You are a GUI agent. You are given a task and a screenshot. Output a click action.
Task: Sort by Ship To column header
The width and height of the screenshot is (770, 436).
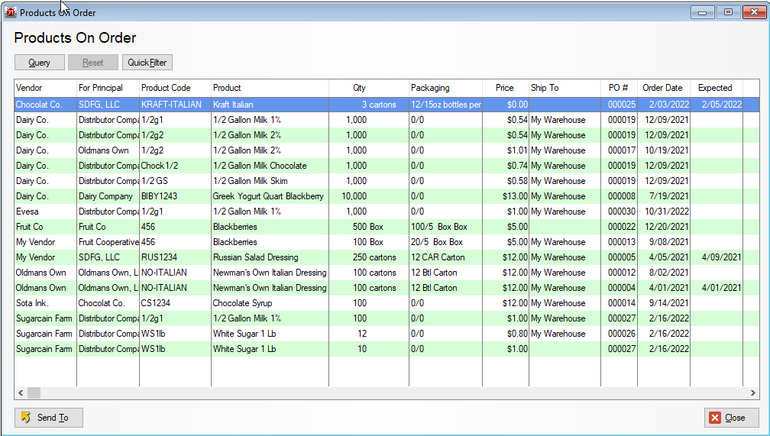565,88
